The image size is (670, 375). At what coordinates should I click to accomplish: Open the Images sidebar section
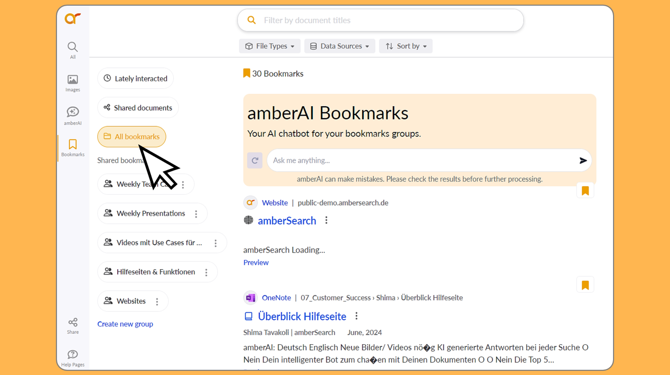73,83
